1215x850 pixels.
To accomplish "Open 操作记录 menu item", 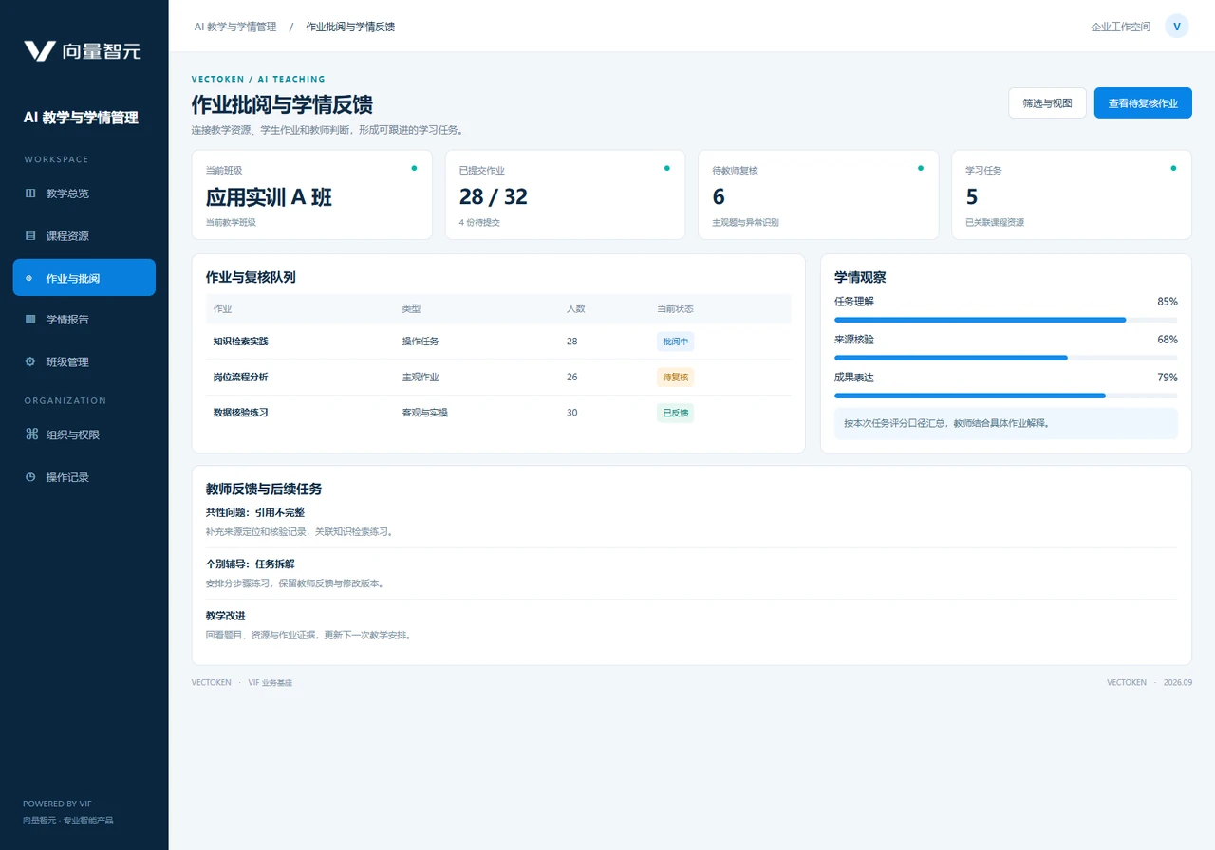I will click(x=84, y=477).
